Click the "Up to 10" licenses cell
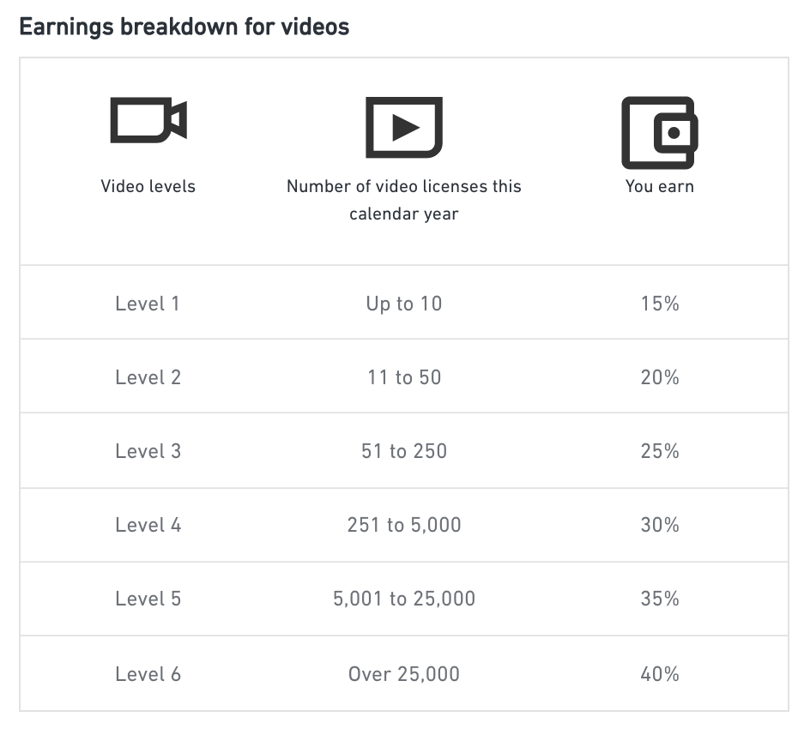810x729 pixels. [x=403, y=304]
